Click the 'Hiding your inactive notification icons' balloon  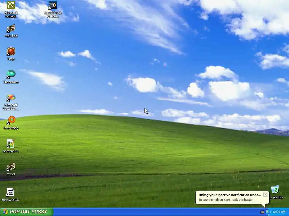pyautogui.click(x=232, y=197)
